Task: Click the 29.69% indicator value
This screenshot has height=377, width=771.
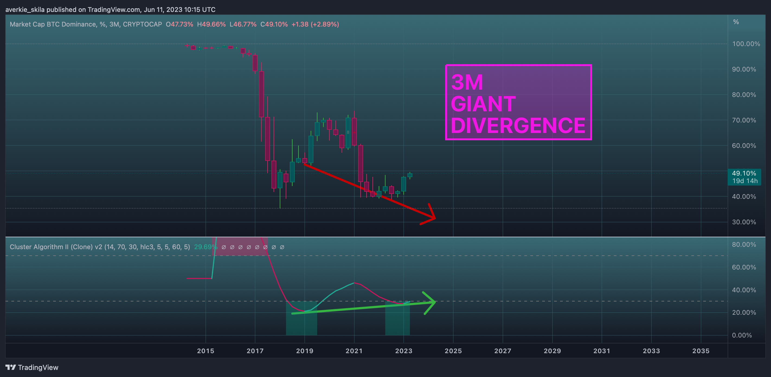Action: coord(205,247)
